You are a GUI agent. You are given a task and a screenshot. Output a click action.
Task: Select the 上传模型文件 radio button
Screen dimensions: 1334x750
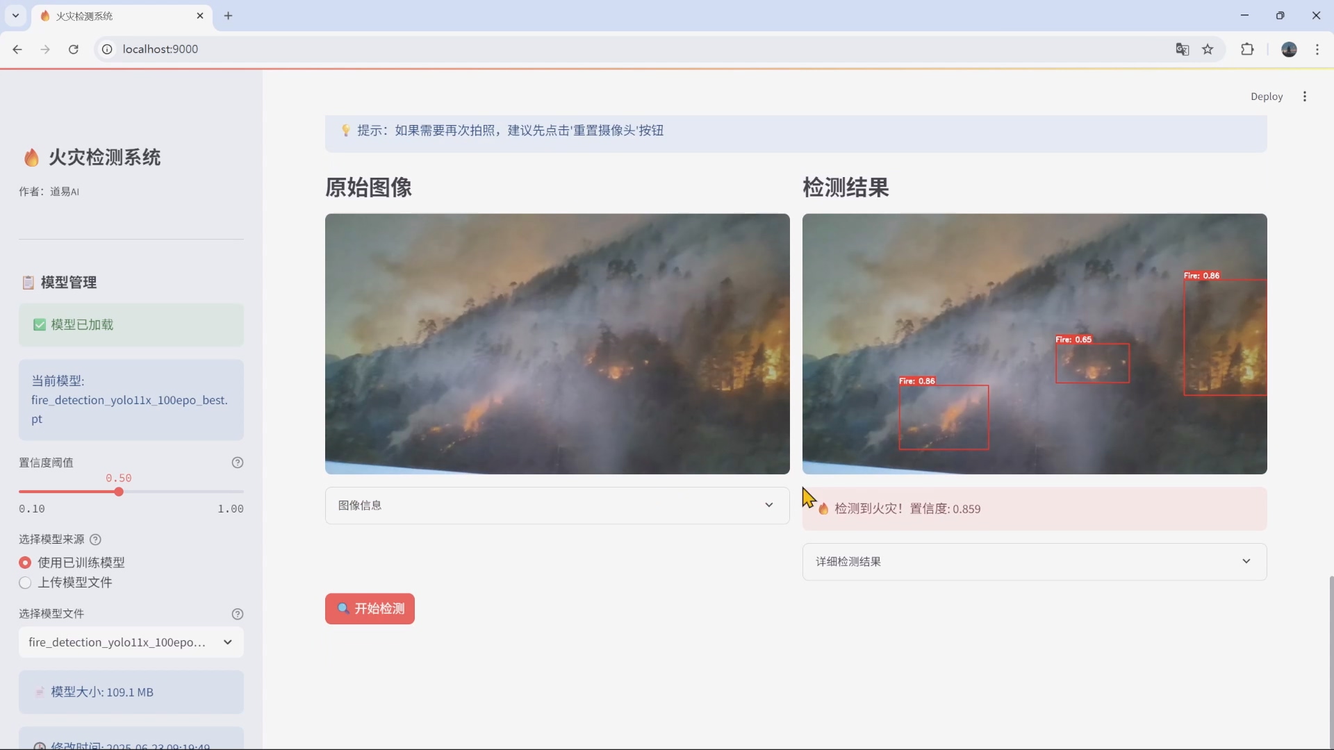tap(25, 583)
